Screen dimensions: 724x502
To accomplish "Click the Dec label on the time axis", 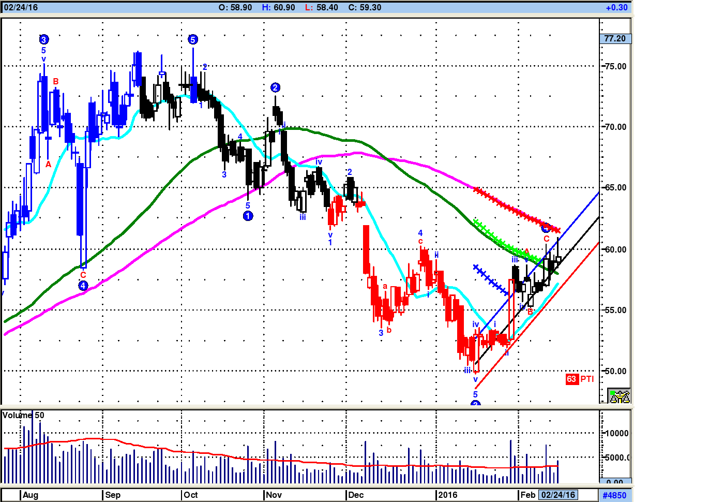I will 356,495.
